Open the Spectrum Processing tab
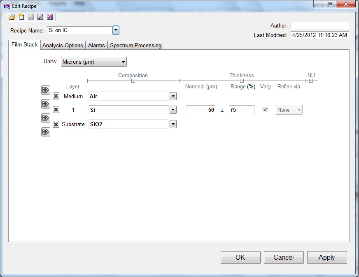 pyautogui.click(x=135, y=45)
